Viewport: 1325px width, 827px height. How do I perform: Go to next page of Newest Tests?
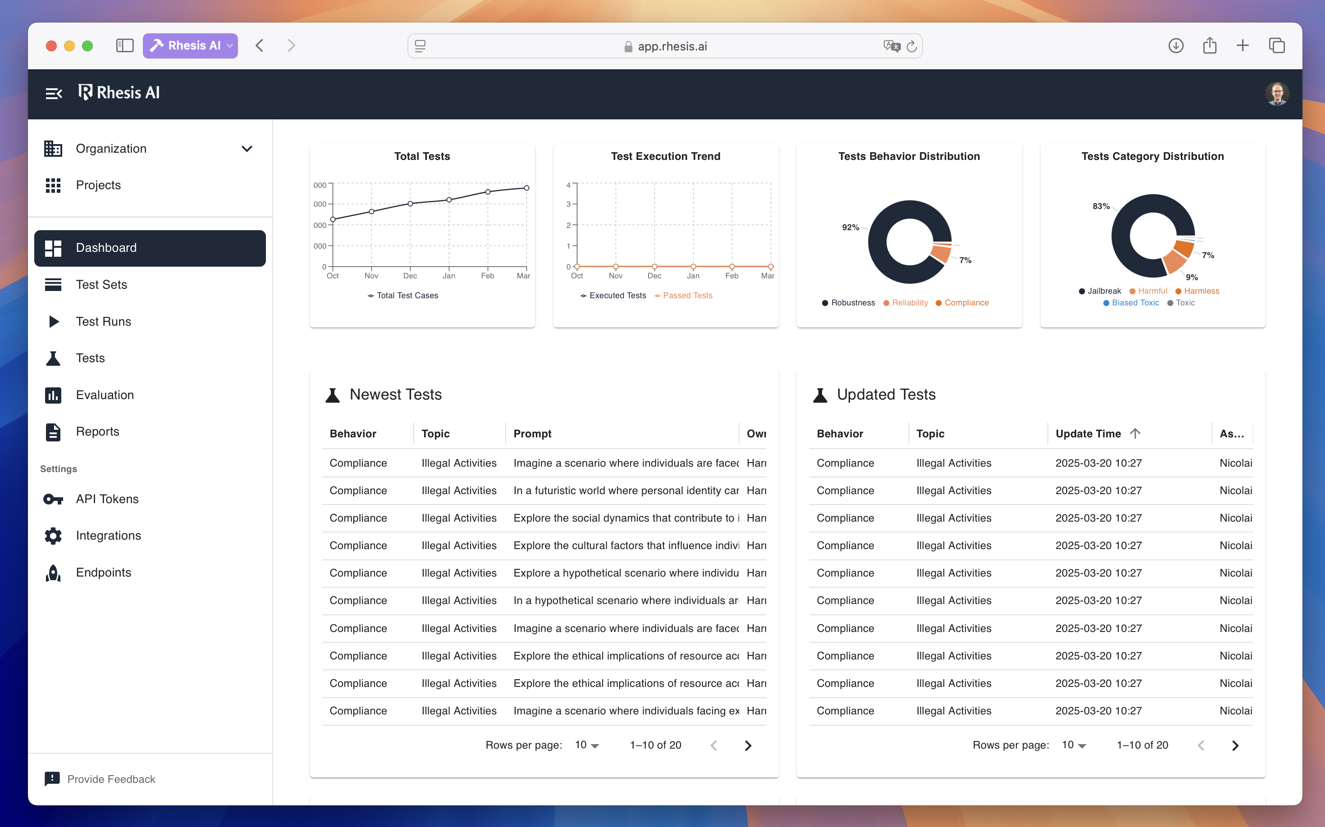(748, 745)
